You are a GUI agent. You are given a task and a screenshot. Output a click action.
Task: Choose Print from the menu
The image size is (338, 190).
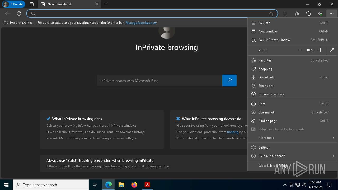tap(293, 104)
